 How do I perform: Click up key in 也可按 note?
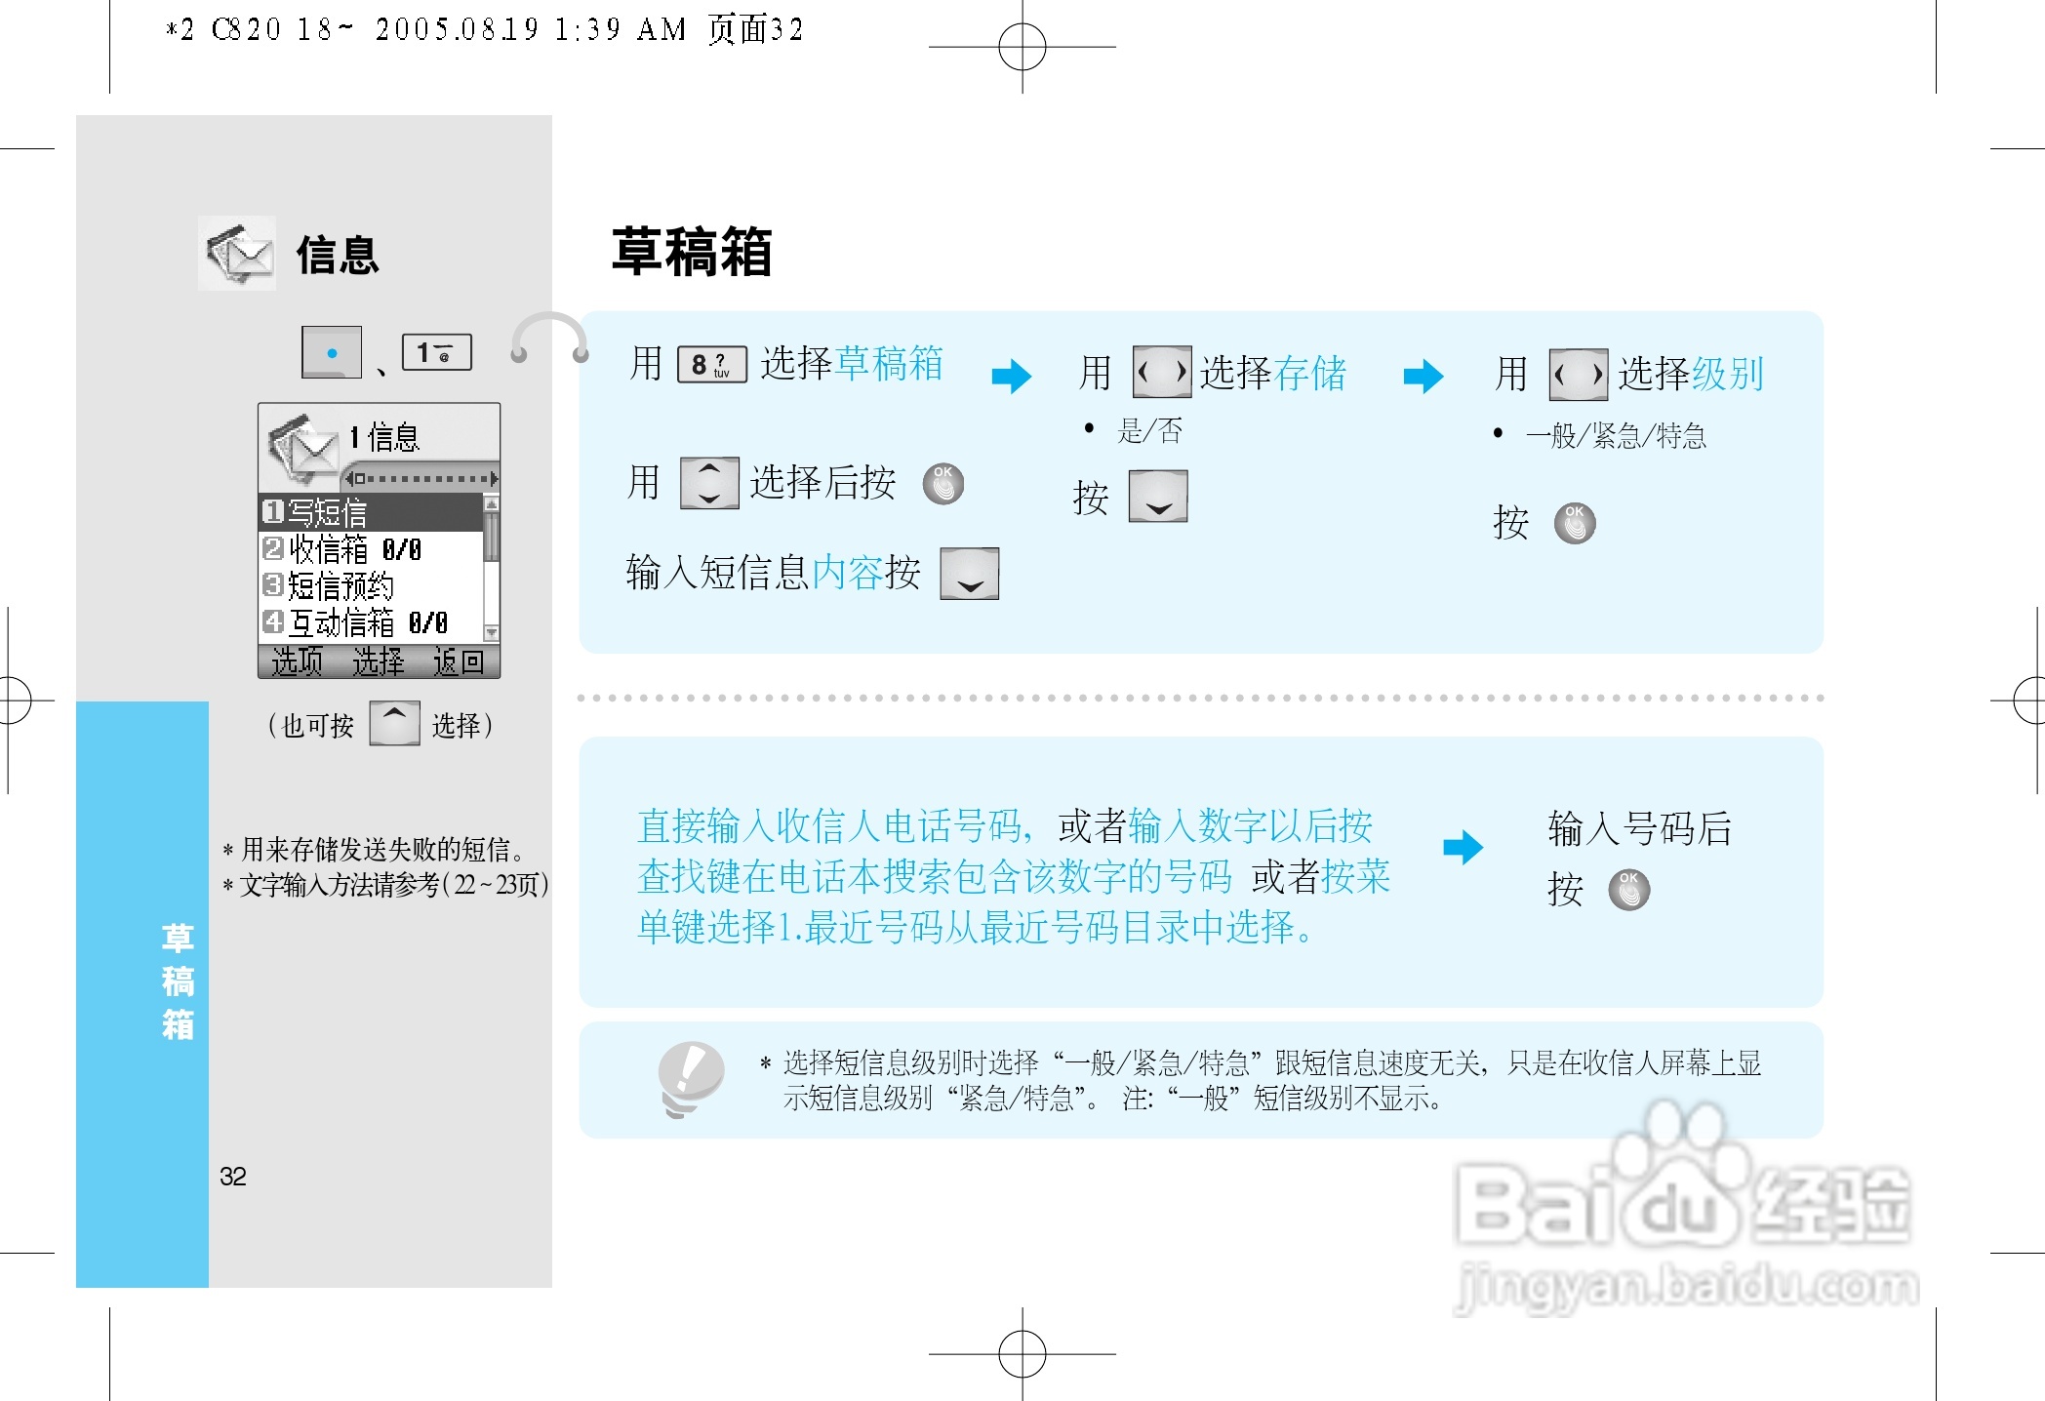click(x=394, y=724)
